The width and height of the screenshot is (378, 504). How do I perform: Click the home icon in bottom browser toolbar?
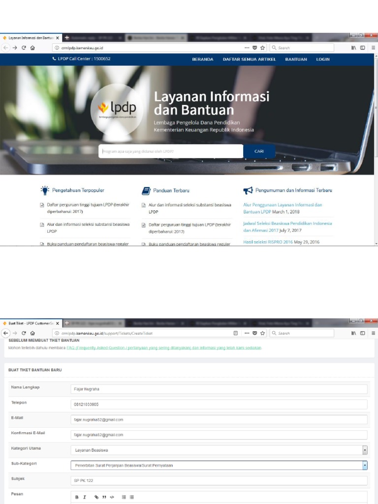click(x=32, y=333)
